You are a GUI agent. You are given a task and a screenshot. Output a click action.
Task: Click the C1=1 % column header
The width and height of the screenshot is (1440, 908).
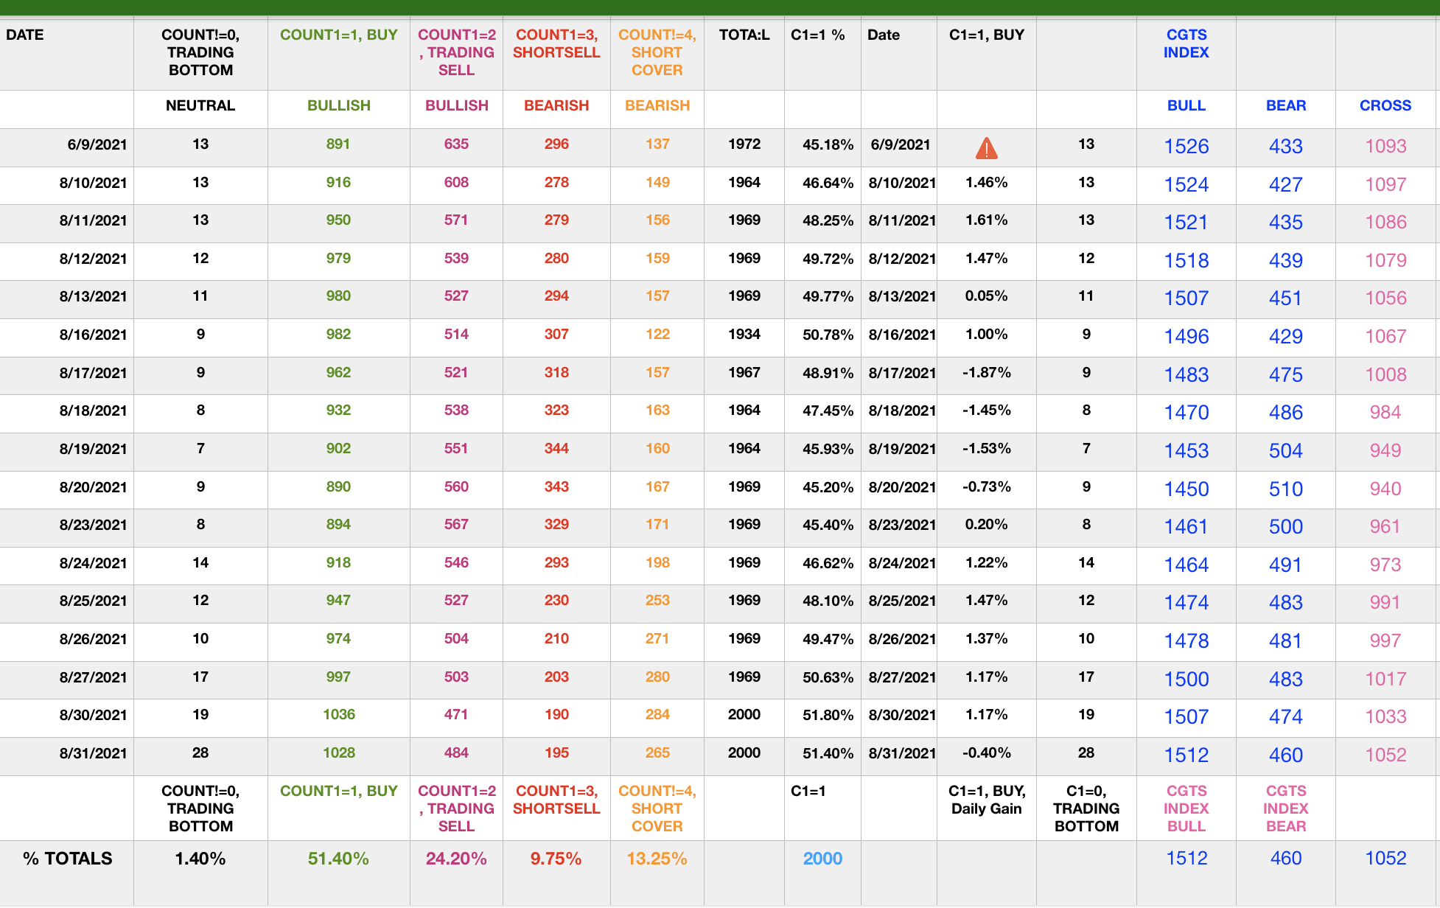(x=817, y=35)
